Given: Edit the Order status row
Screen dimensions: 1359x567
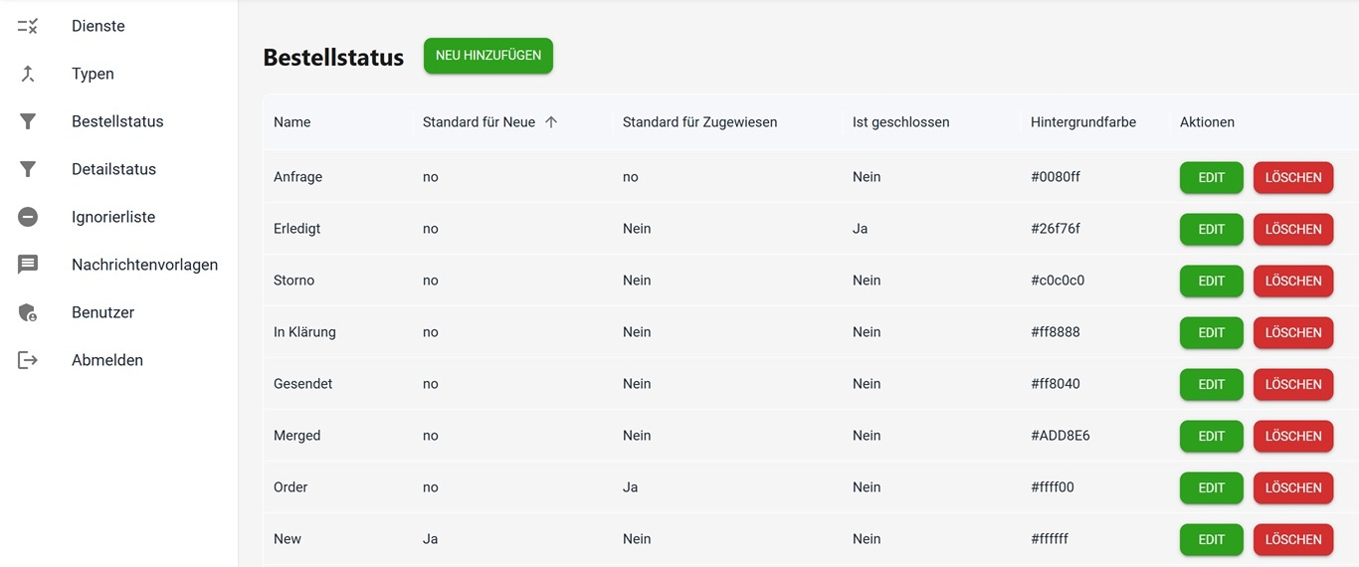Looking at the screenshot, I should coord(1211,487).
